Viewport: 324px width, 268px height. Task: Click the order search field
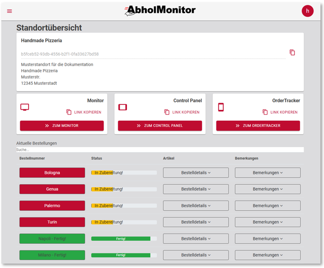coord(160,150)
